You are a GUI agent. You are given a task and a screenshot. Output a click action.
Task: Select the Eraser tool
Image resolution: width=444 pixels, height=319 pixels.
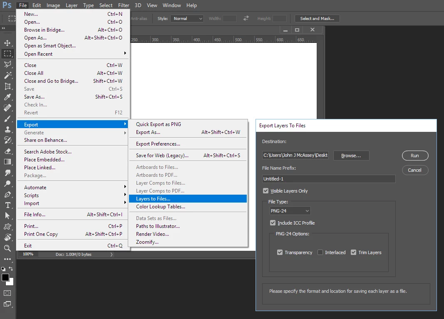pyautogui.click(x=7, y=151)
